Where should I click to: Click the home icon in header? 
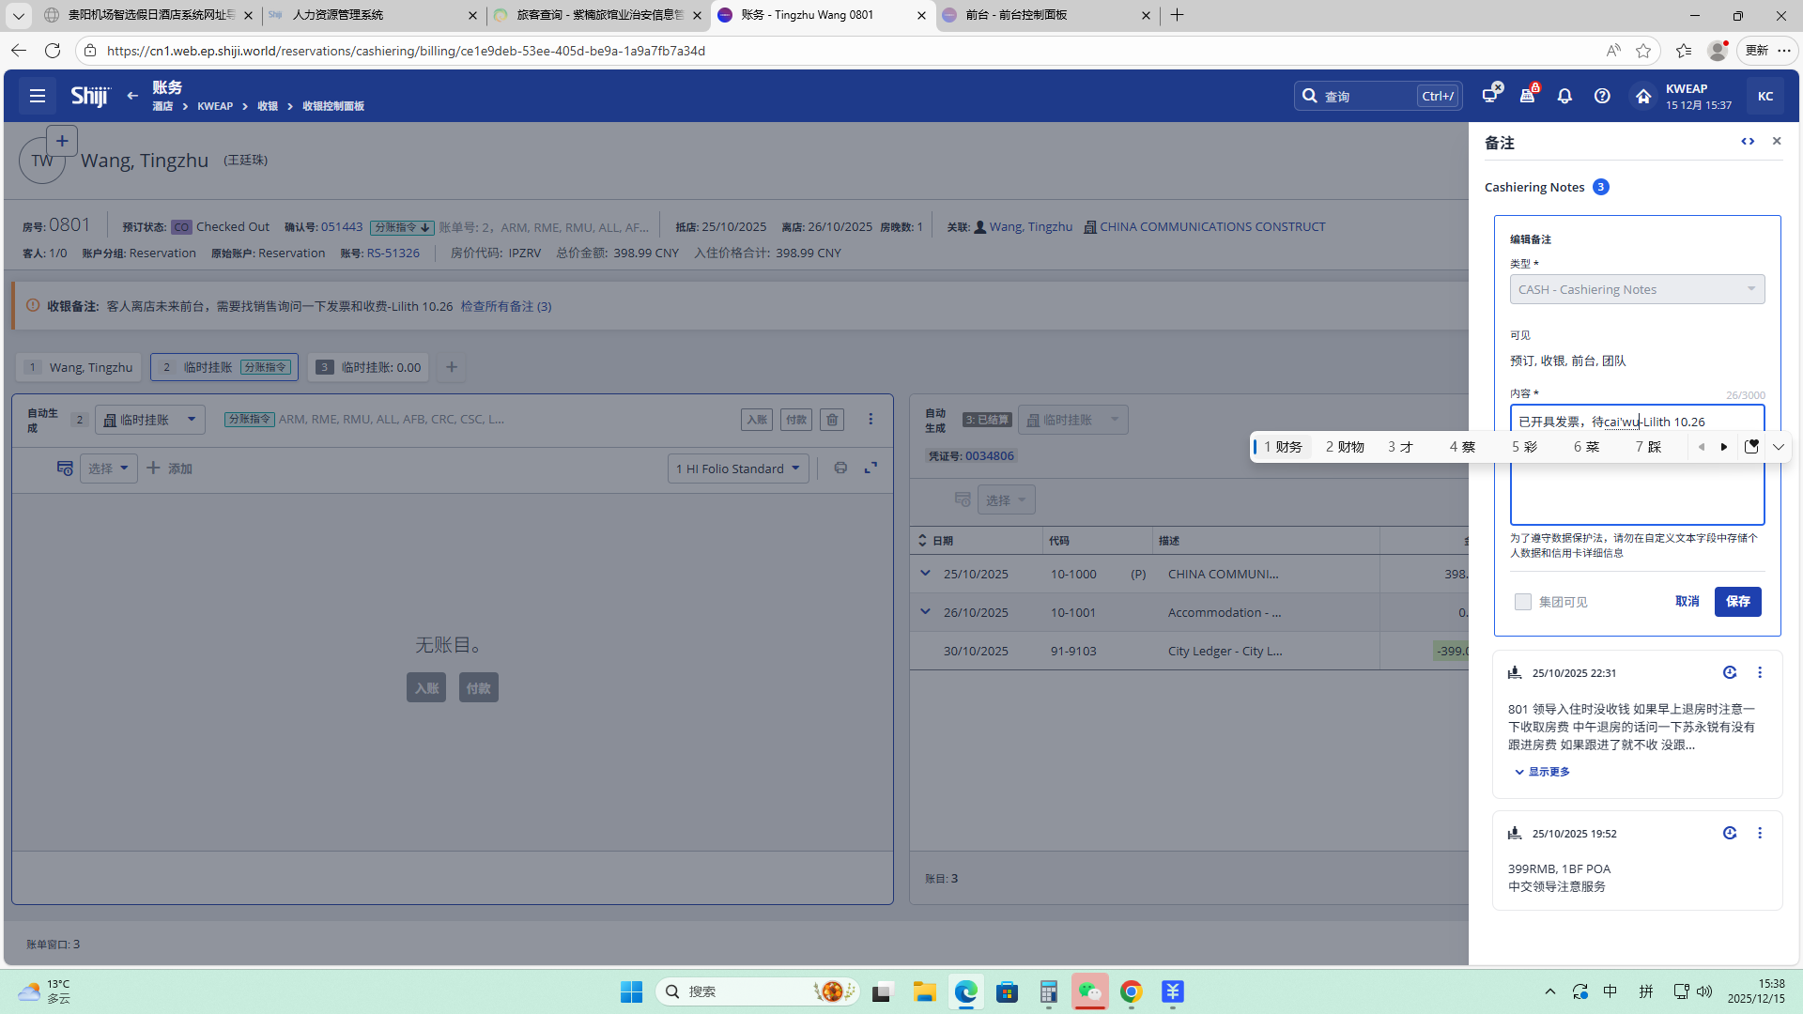[1642, 96]
